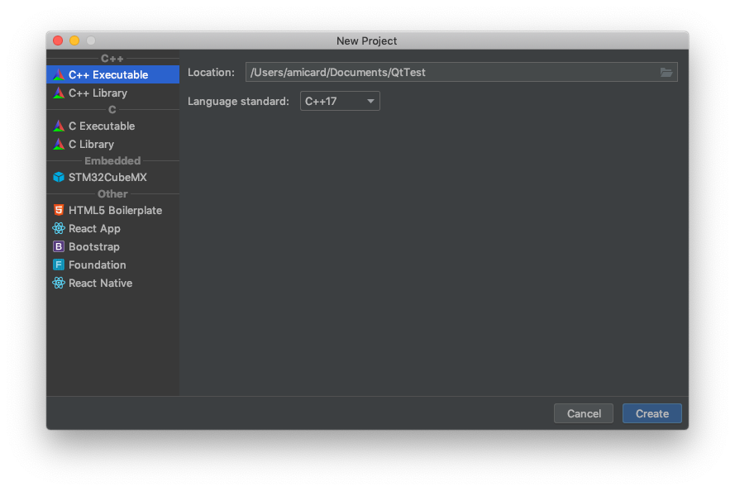Viewport: 735px width, 491px height.
Task: Click the Create button
Action: tap(652, 413)
